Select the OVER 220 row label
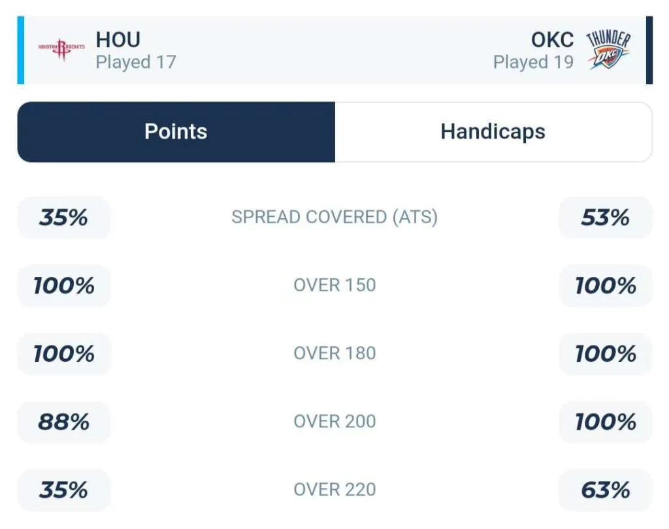This screenshot has height=529, width=669. (334, 490)
